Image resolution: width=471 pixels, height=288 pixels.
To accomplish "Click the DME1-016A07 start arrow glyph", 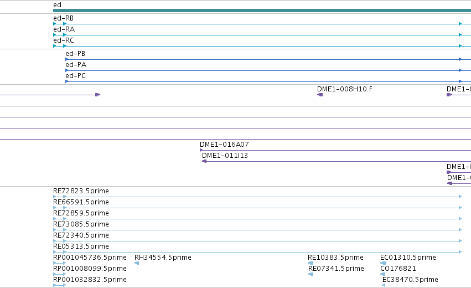I will coord(201,150).
